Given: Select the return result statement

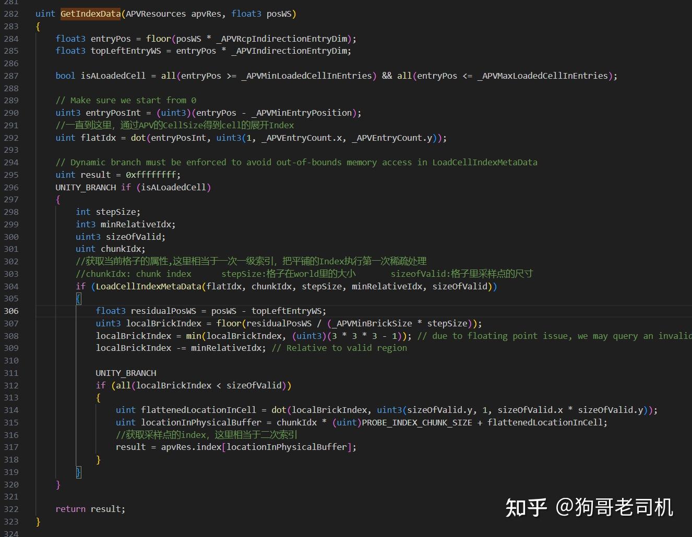Looking at the screenshot, I should [x=90, y=509].
